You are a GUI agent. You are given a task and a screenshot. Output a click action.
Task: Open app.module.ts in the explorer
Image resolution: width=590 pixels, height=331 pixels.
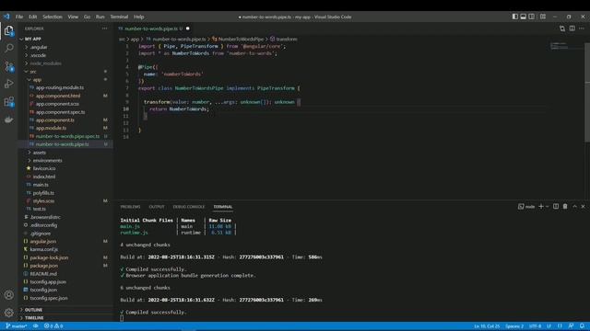[51, 128]
